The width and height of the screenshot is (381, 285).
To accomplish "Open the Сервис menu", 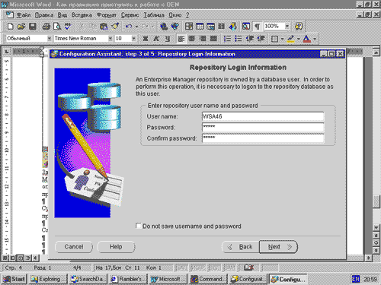I will (130, 15).
